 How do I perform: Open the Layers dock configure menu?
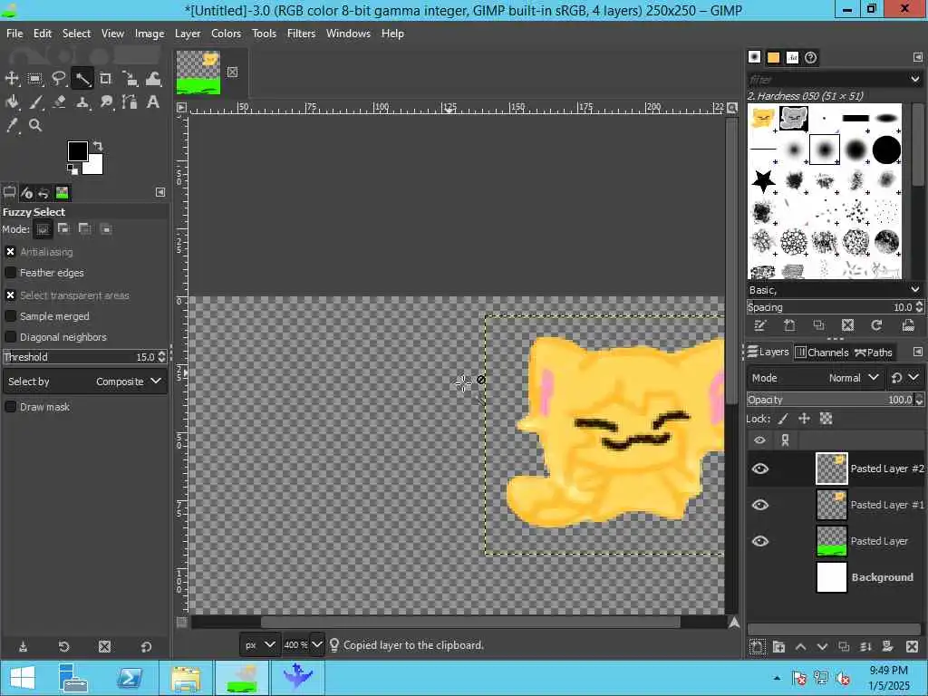[917, 352]
